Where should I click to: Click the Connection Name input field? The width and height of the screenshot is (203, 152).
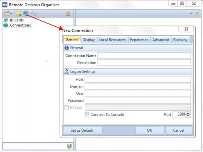pos(144,56)
